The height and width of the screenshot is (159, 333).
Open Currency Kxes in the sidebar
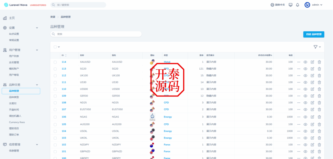(x=17, y=122)
